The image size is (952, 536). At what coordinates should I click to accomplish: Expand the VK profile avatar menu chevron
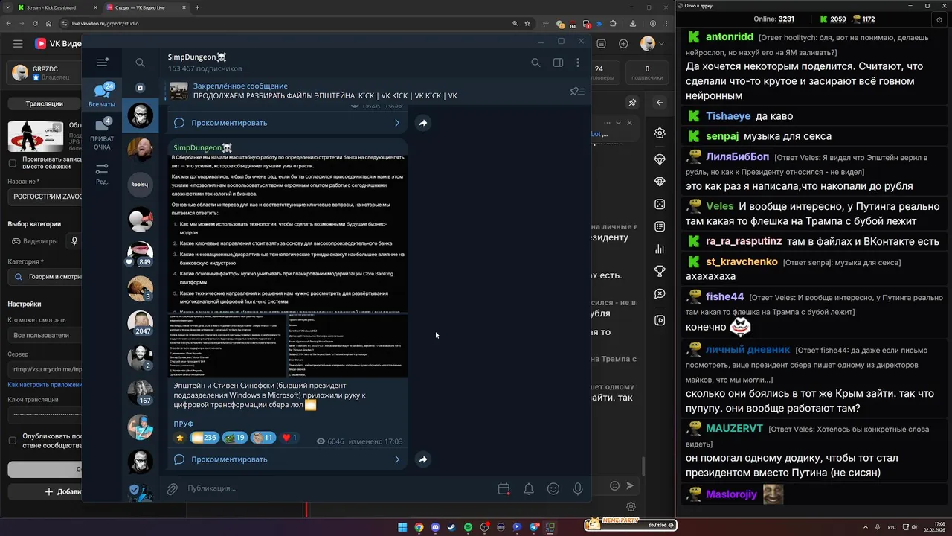click(663, 44)
